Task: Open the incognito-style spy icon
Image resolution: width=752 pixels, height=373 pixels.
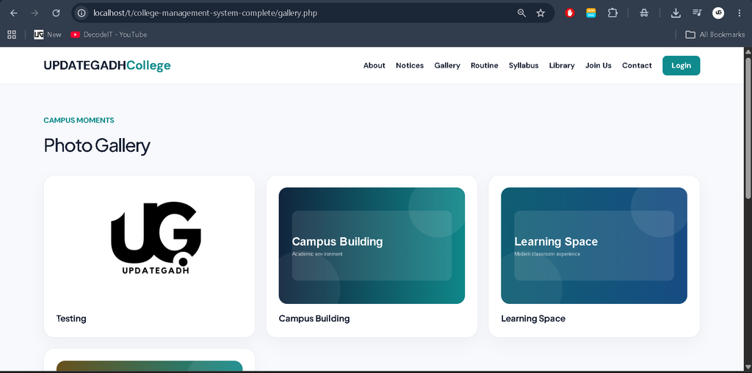Action: (644, 13)
